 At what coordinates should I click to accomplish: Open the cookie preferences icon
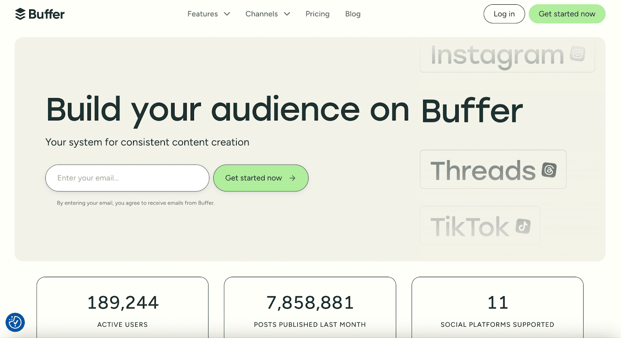coord(15,322)
